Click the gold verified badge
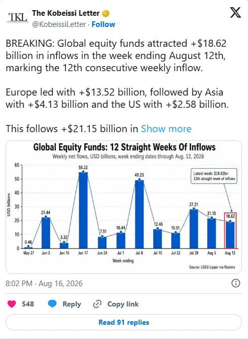This screenshot has height=339, width=248. 105,13
